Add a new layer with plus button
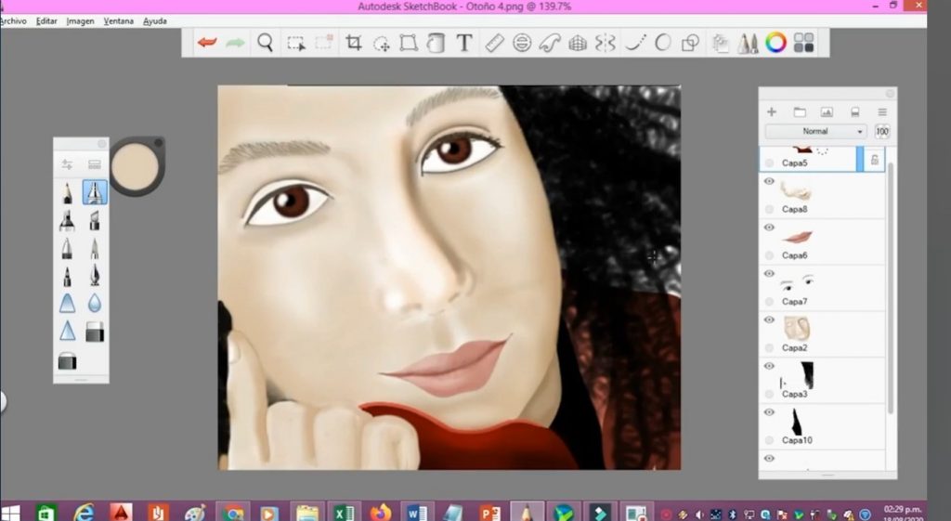The height and width of the screenshot is (521, 951). coord(771,111)
